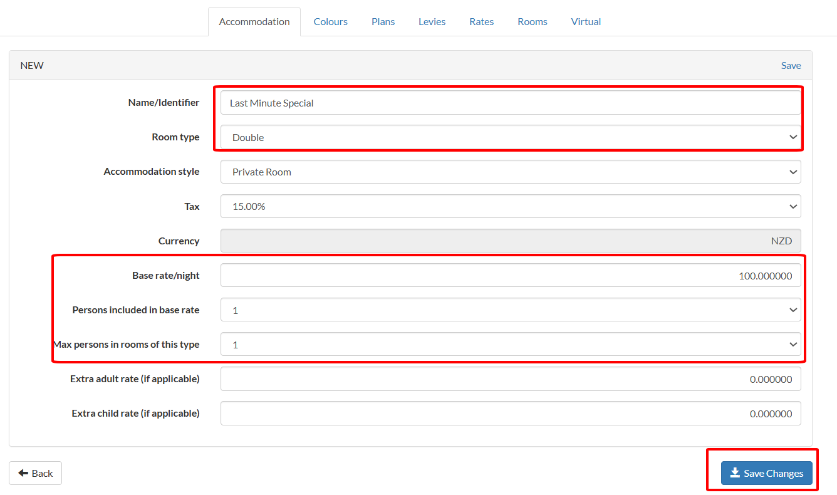Click the Save Changes button
This screenshot has height=495, width=837.
point(766,473)
